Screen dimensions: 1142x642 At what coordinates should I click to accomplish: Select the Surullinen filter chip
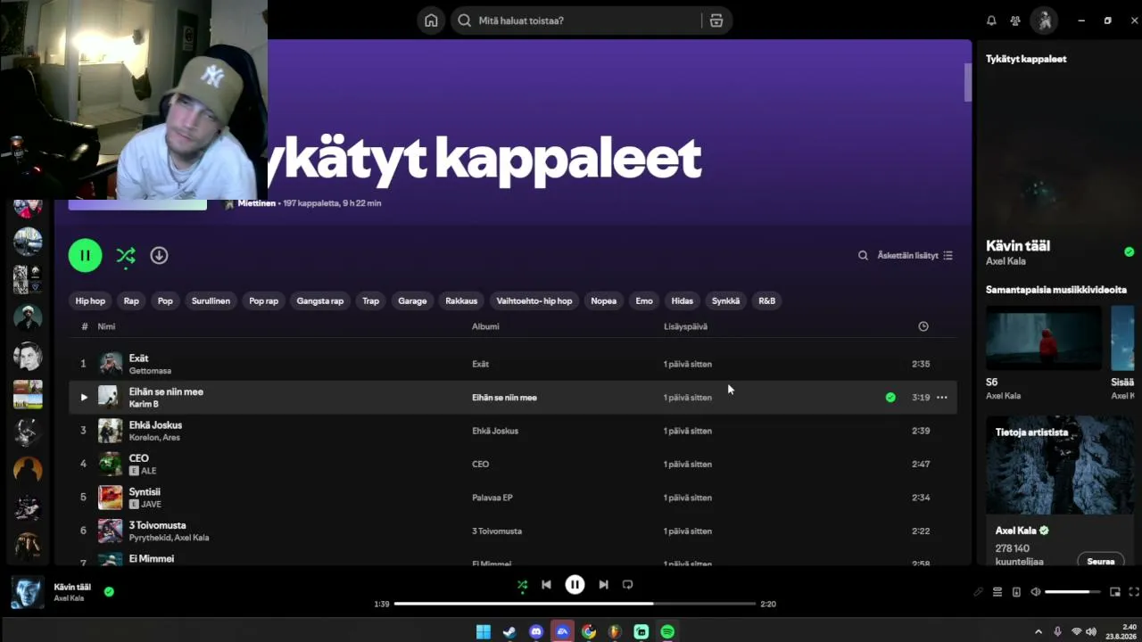211,301
